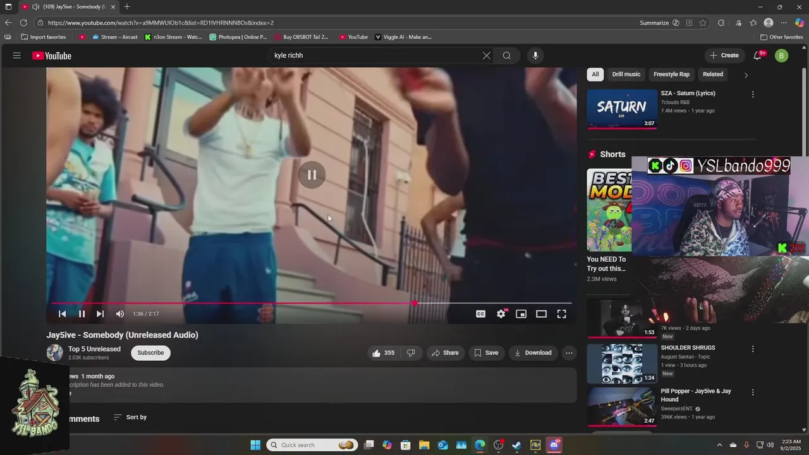Open Windows Start menu
The image size is (809, 455).
click(255, 445)
